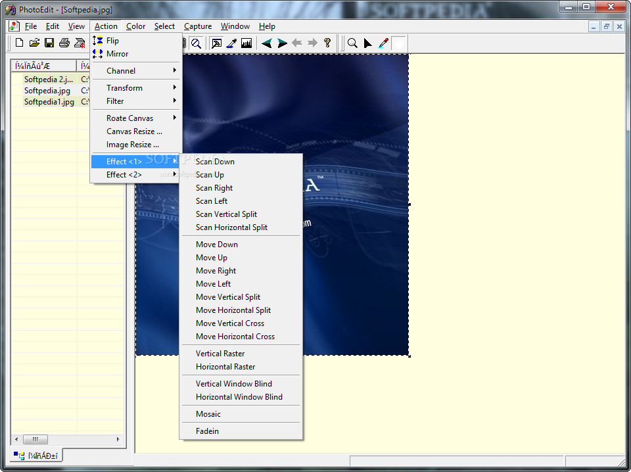Click the first column header of file list
The width and height of the screenshot is (631, 472).
[x=44, y=66]
